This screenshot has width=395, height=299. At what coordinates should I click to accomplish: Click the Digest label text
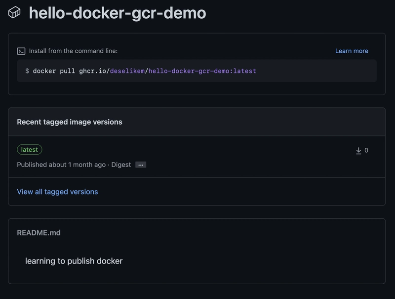[x=121, y=165]
